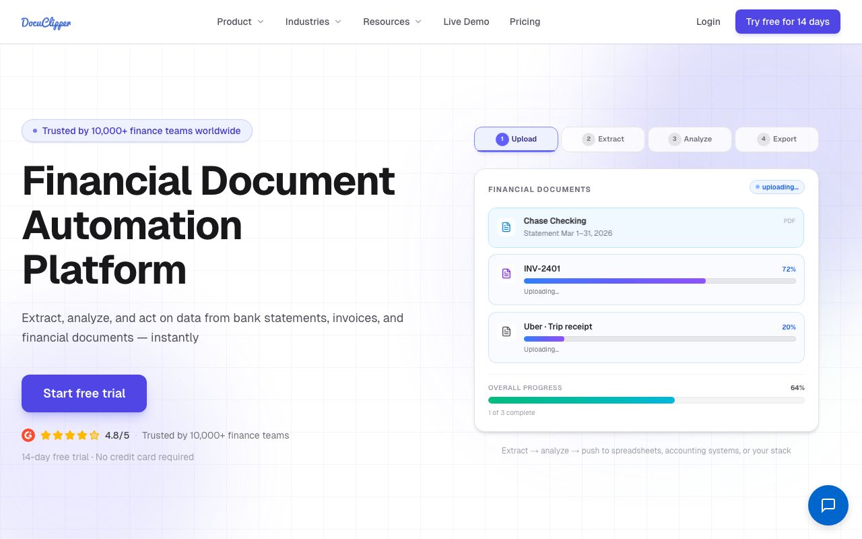Viewport: 862px width, 539px height.
Task: Click the 'OVERALL PROGRESS' label
Action: 525,387
